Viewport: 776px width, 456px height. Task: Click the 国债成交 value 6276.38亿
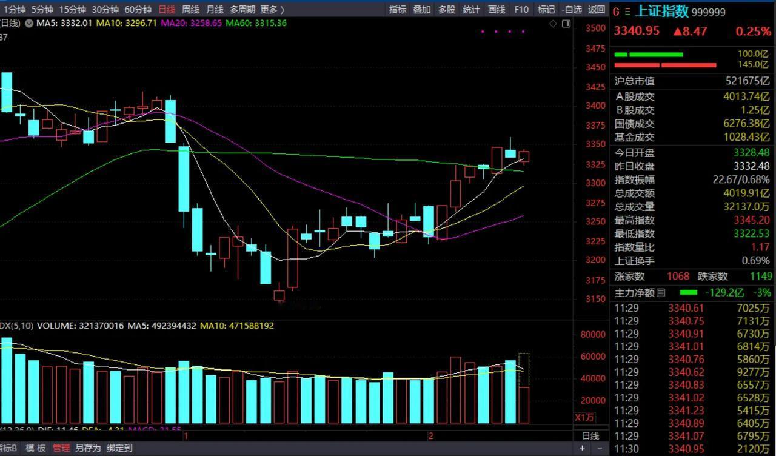pos(746,124)
